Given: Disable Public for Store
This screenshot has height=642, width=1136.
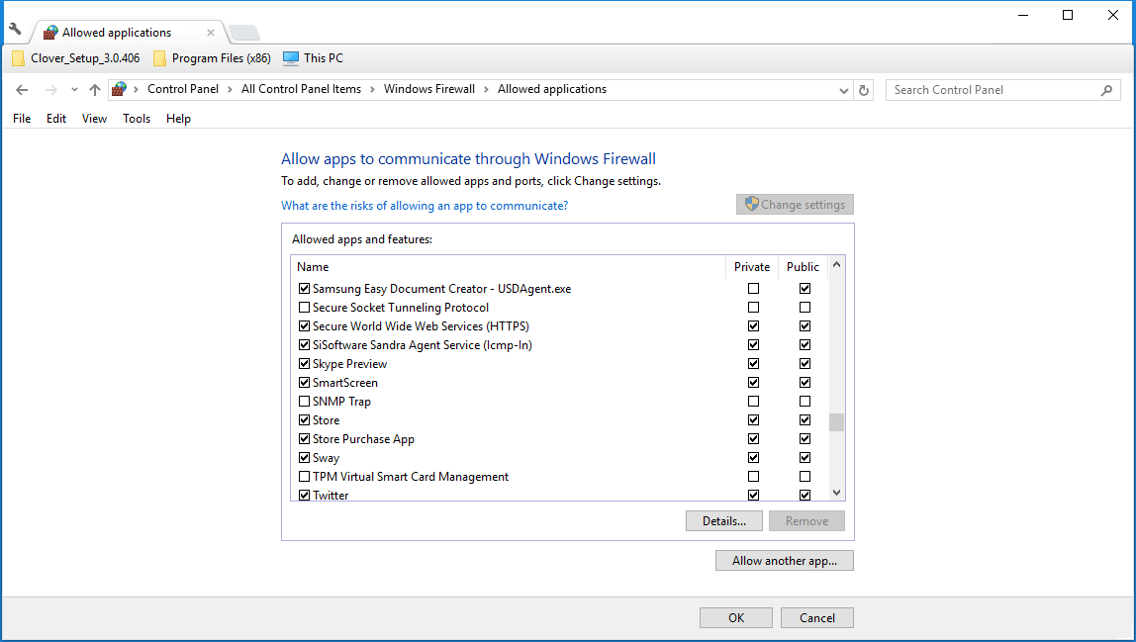Looking at the screenshot, I should [805, 420].
